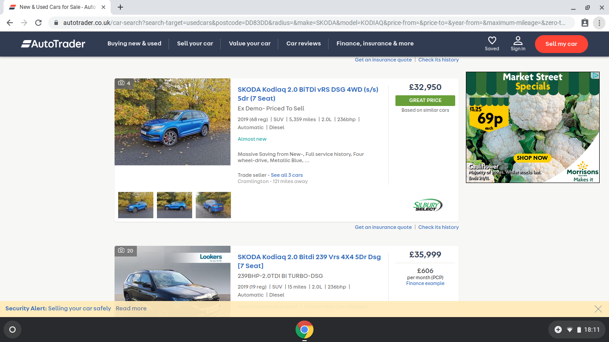Click the Chrome icon in the shelf
The width and height of the screenshot is (609, 342).
coord(304,330)
